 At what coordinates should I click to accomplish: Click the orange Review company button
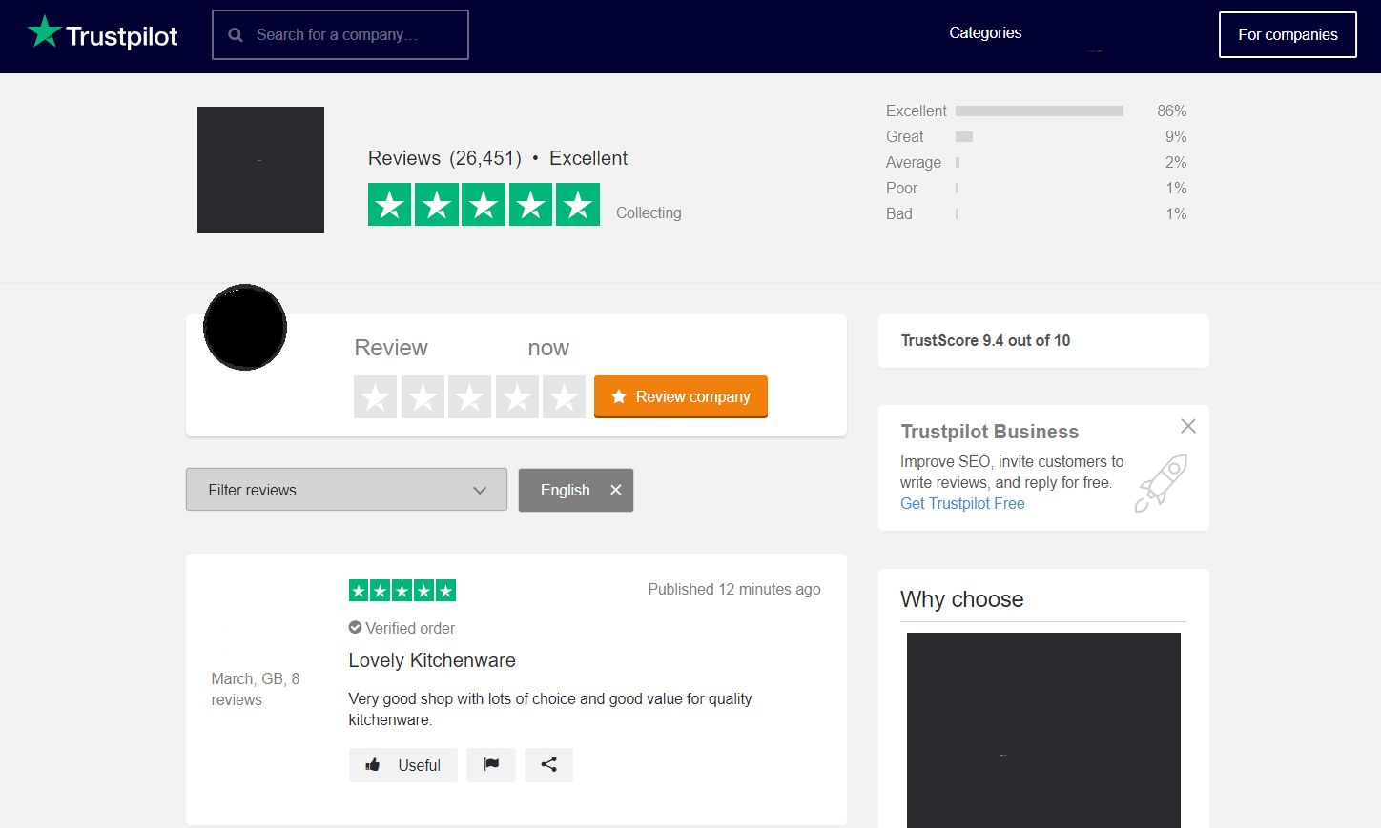click(681, 396)
